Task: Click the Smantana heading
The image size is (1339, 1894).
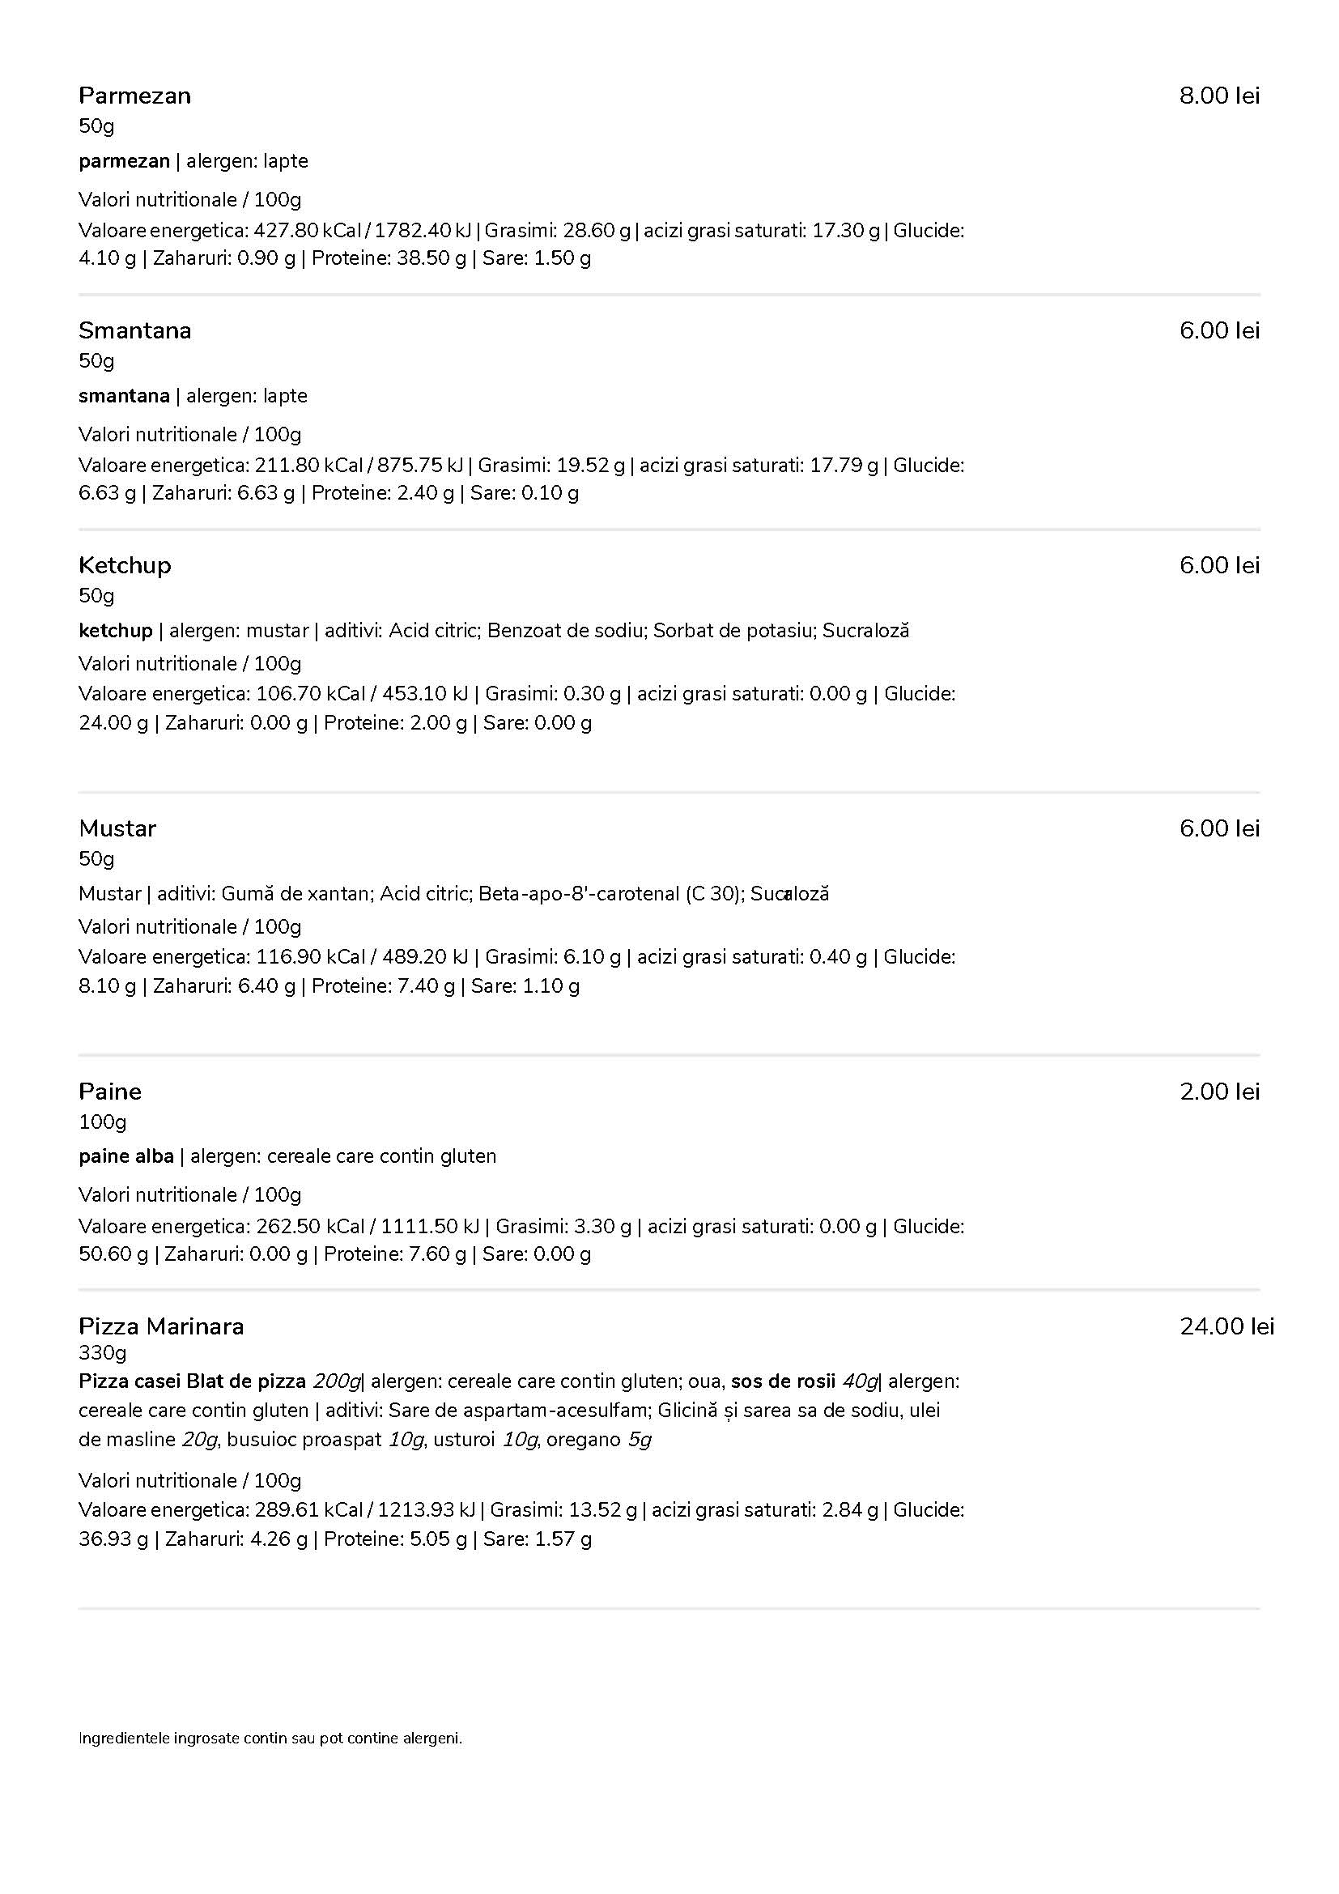Action: click(x=134, y=331)
